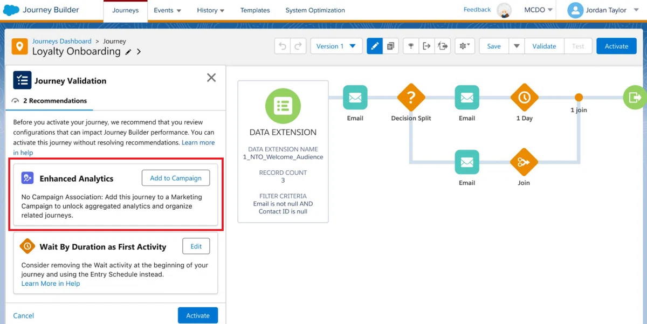Open the copy documents icon in toolbar
The width and height of the screenshot is (647, 324).
(x=390, y=46)
